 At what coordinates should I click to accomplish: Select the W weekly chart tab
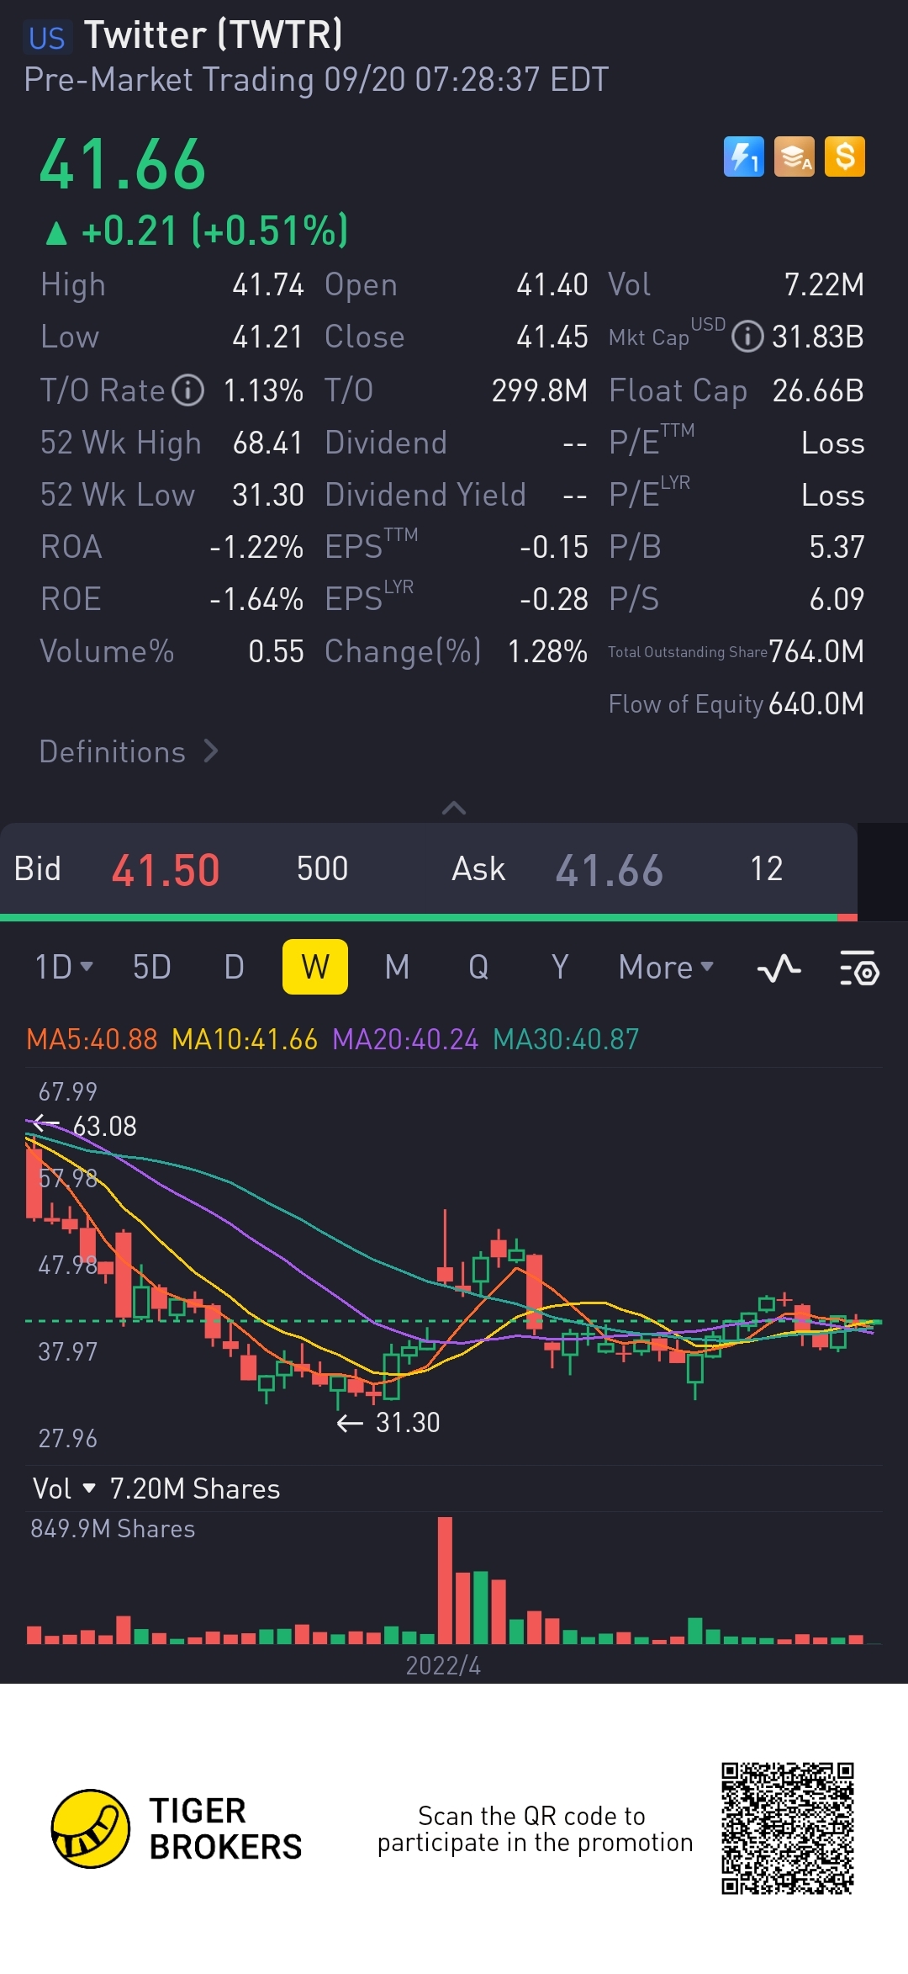coord(315,967)
